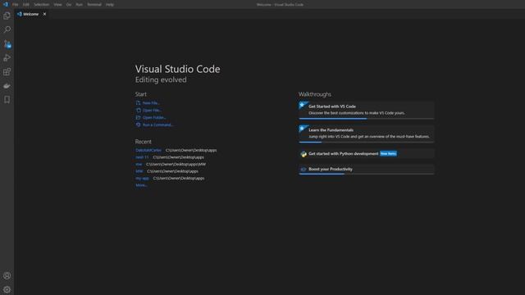
Task: Open the recent folder next-11
Action: click(142, 157)
